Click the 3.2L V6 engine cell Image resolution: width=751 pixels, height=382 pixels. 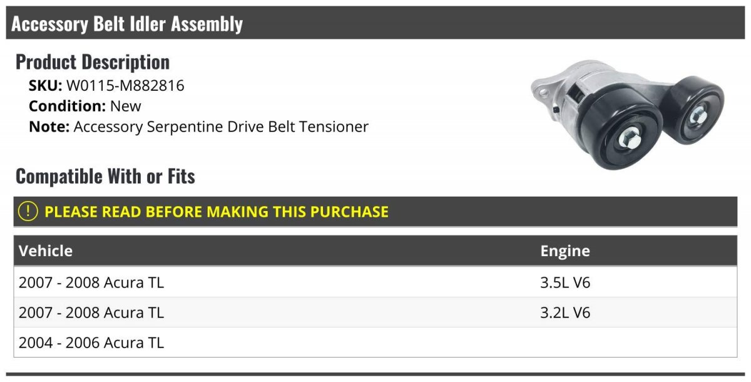(565, 312)
